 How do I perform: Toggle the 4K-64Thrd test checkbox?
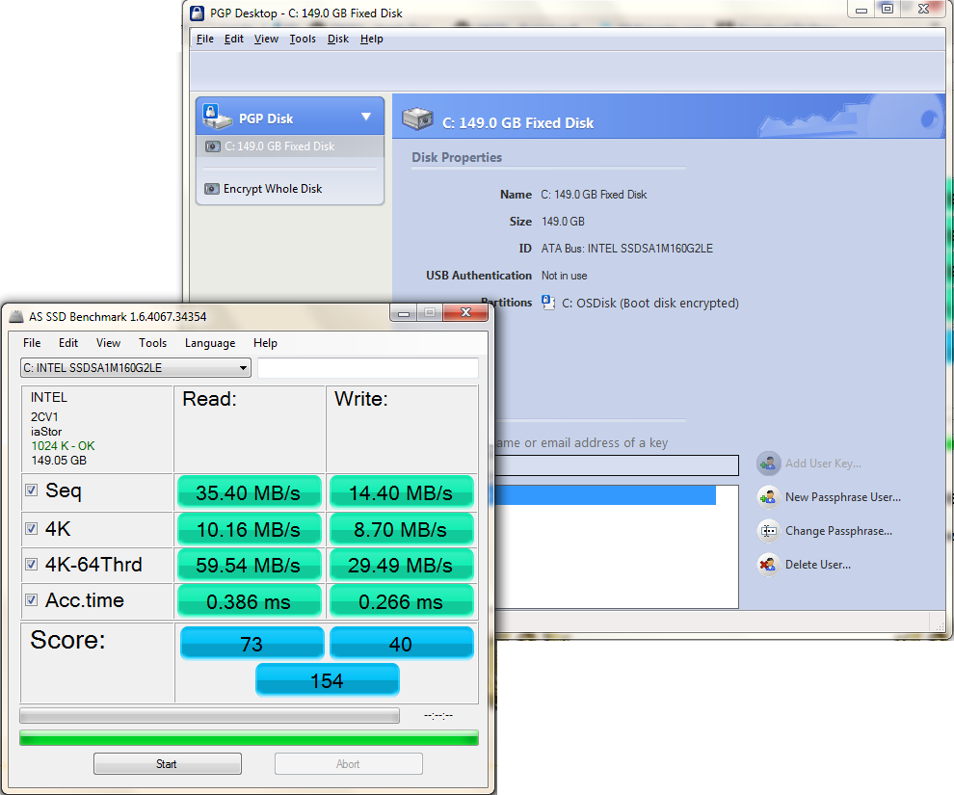tap(32, 564)
